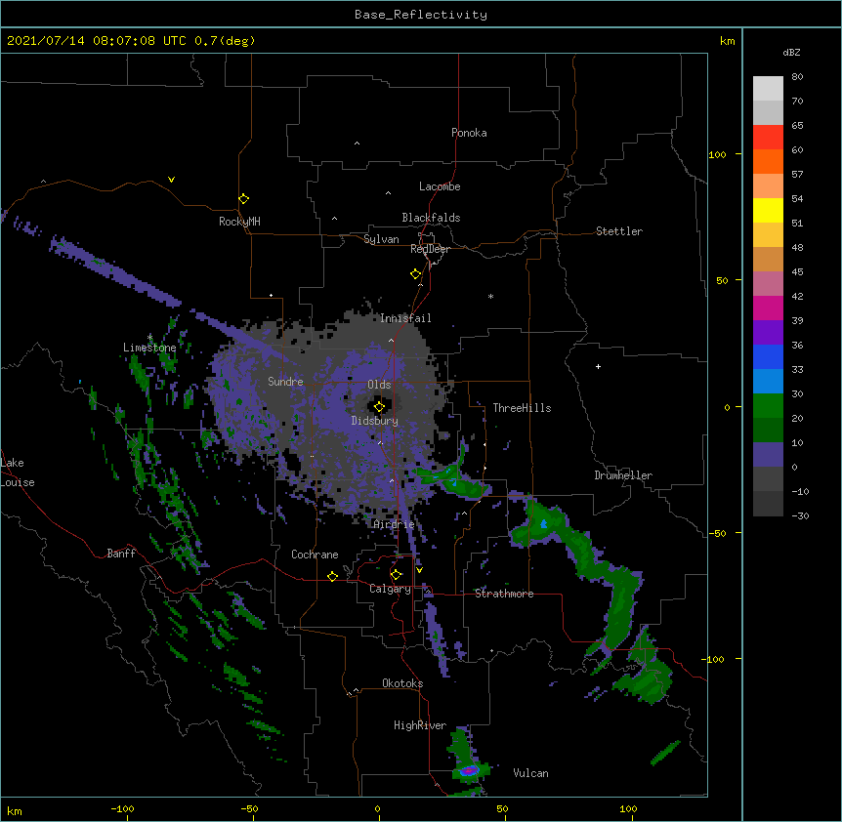Screen dimensions: 842x822
Task: Click the ThreeHills town label
Action: (x=522, y=408)
